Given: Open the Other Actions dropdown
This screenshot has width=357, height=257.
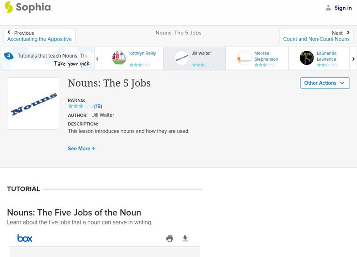Looking at the screenshot, I should click(324, 83).
